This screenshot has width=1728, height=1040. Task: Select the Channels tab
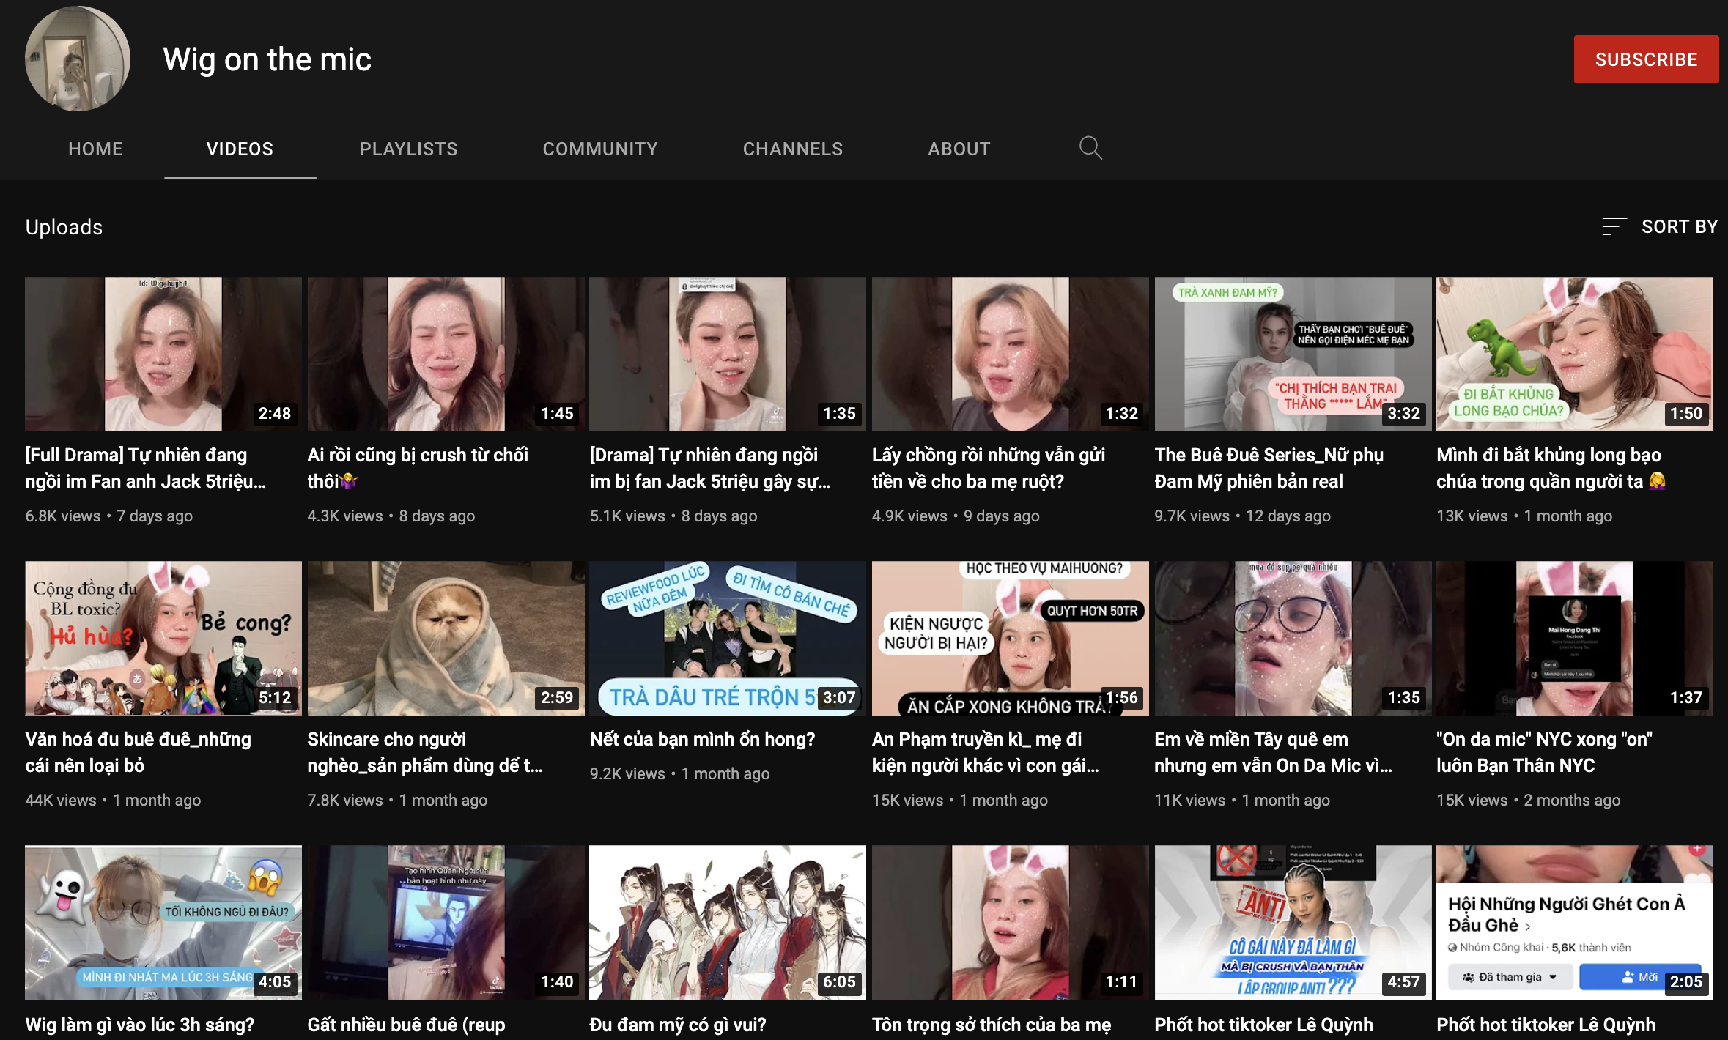[792, 149]
